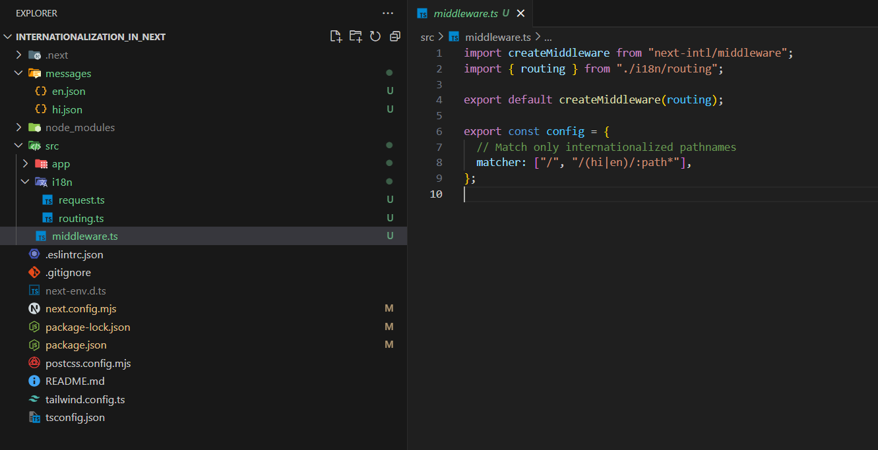Collapse the INTERNATIONALIZATION_IN_NEXT project root
Viewport: 878px width, 450px height.
click(8, 37)
